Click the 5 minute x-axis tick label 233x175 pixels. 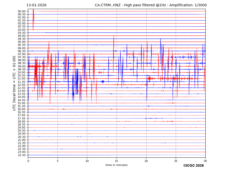click(58, 161)
